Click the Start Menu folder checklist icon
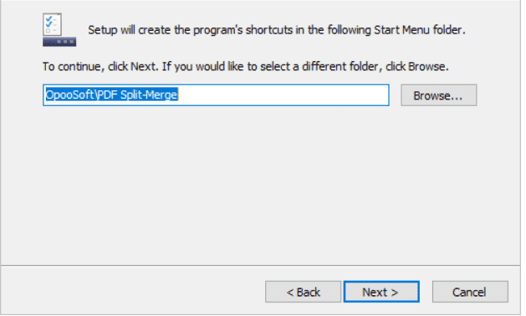Screen dimensions: 526x316 59,29
